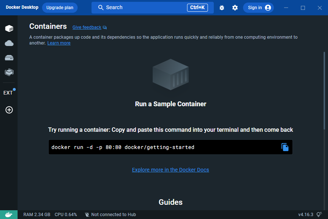328x219 pixels.
Task: Click the Docker Desktop title text
Action: tap(22, 7)
